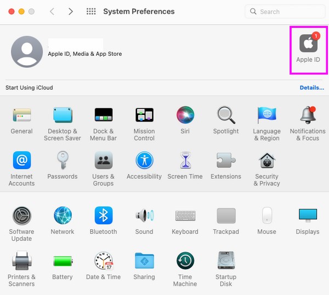This screenshot has height=295, width=329.
Task: Open Accessibility preferences
Action: point(144,160)
